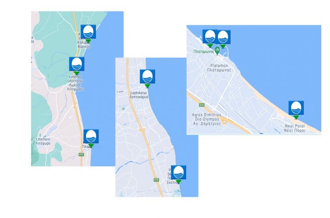Image resolution: width=330 pixels, height=218 pixels.
Task: Click the Litochoro Λιτόχωρο town label
Action: [43, 141]
